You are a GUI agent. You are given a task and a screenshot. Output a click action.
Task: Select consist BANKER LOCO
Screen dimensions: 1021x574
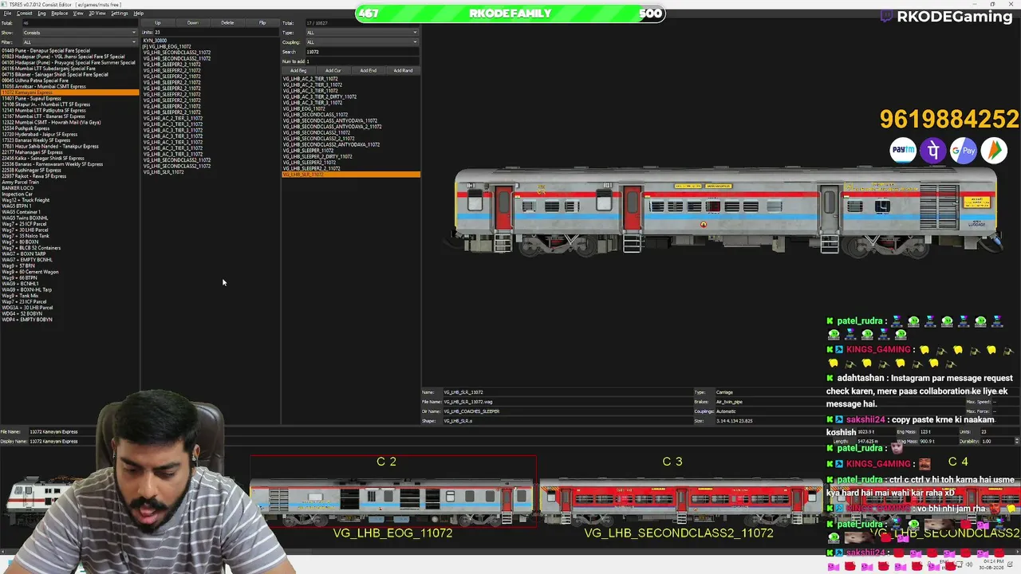pyautogui.click(x=18, y=188)
